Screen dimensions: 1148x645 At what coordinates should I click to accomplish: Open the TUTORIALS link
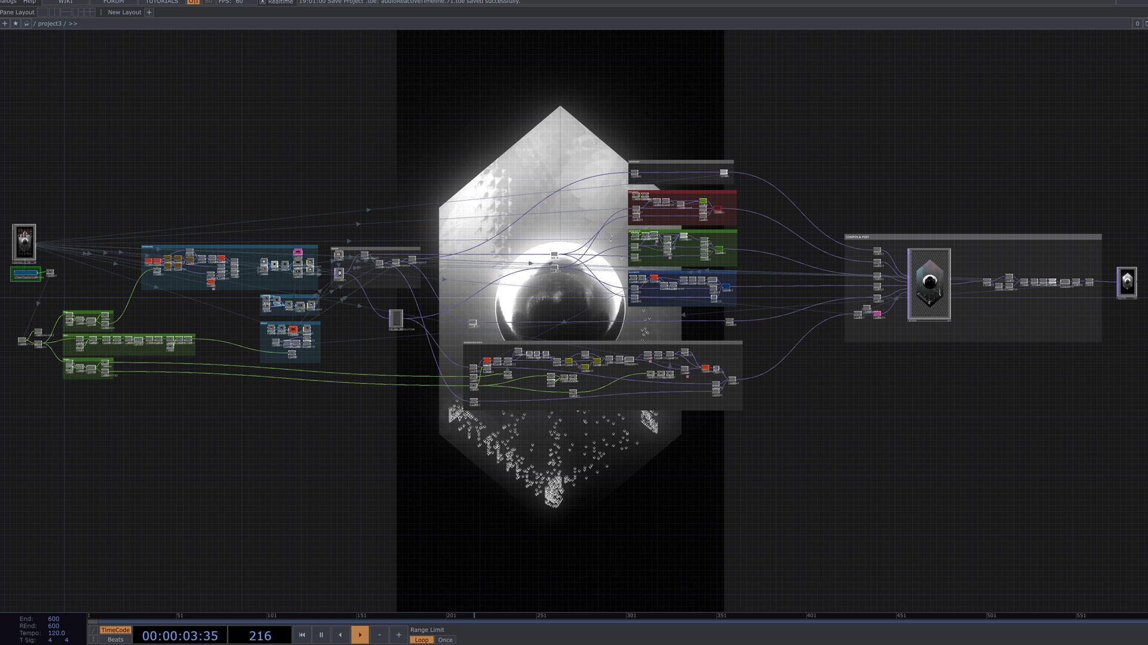pyautogui.click(x=162, y=2)
